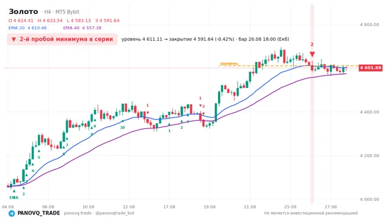Click the "EMA 20 4 610.48" legend
The image size is (391, 220).
point(27,28)
